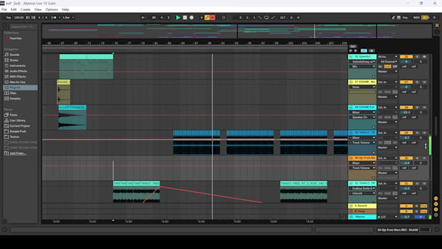Click track 31 pan C control
Image resolution: width=442 pixels, height=249 pixels.
421,189
